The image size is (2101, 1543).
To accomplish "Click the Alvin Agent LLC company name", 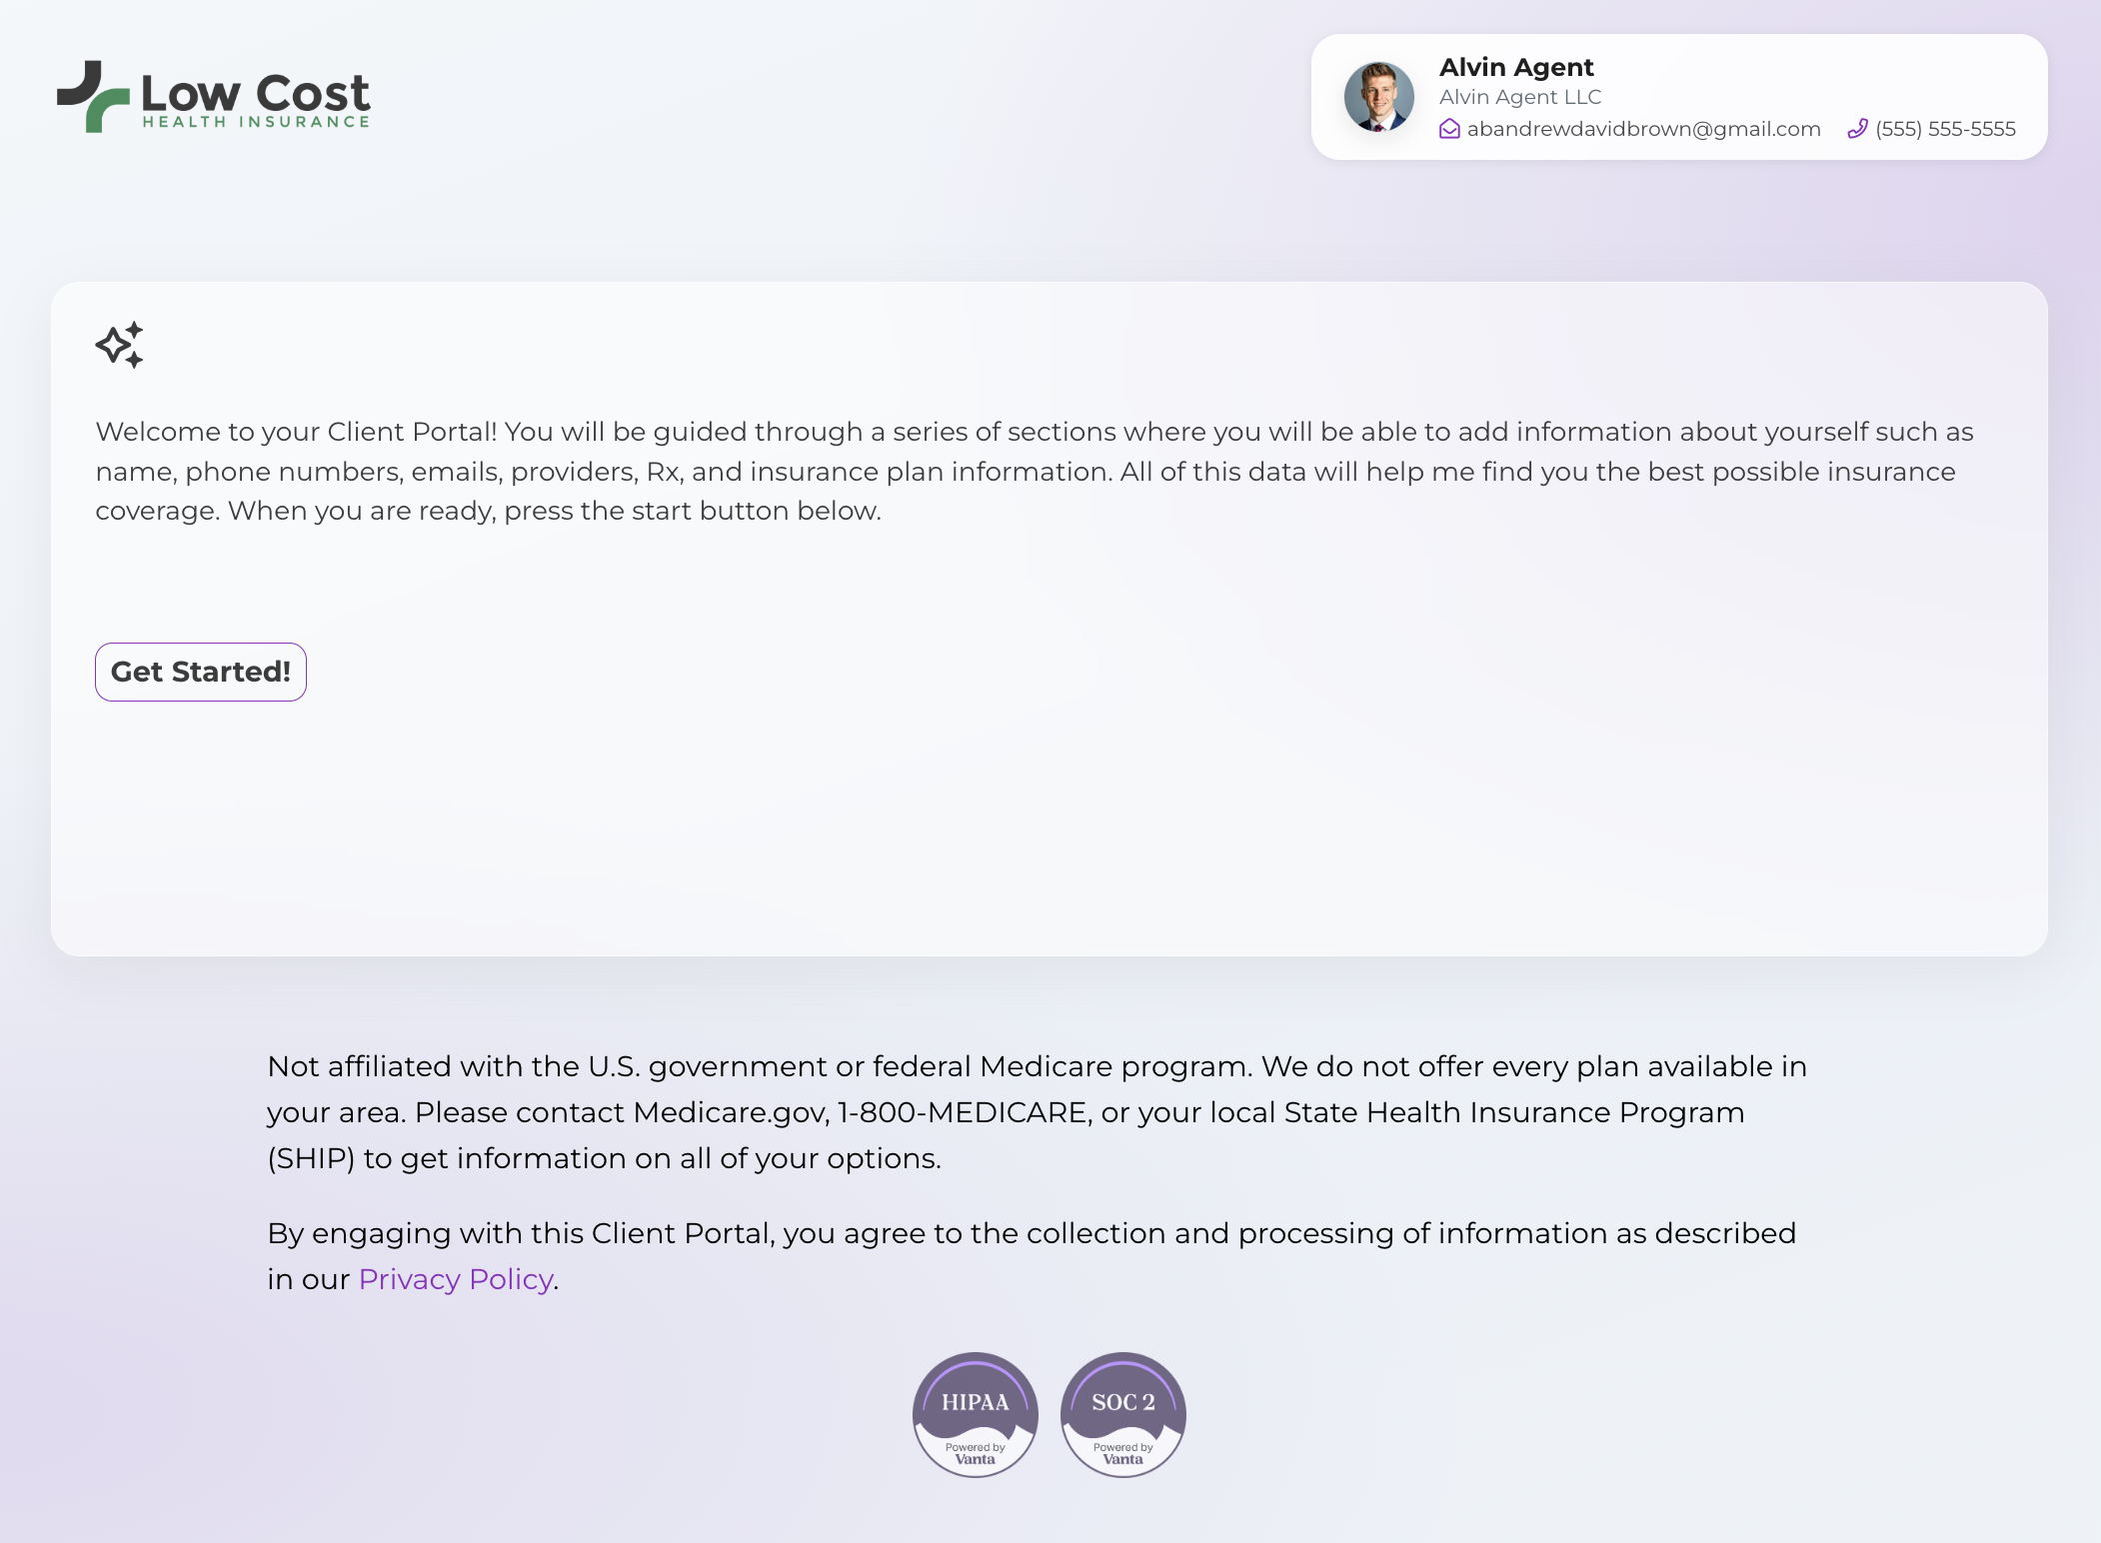I will (x=1519, y=97).
